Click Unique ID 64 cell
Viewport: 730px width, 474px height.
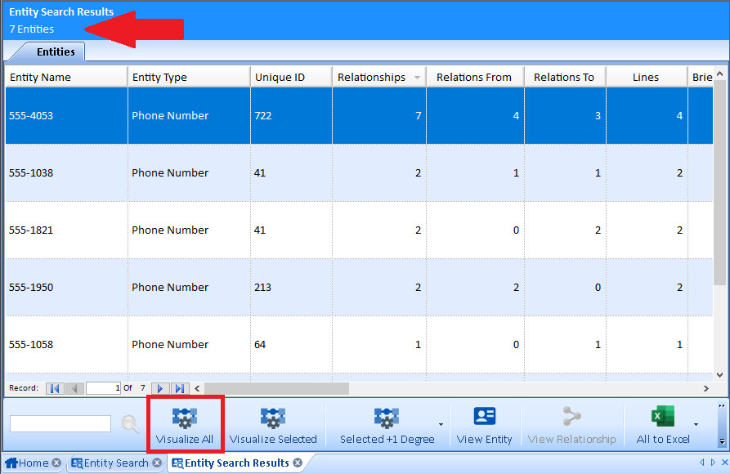292,345
